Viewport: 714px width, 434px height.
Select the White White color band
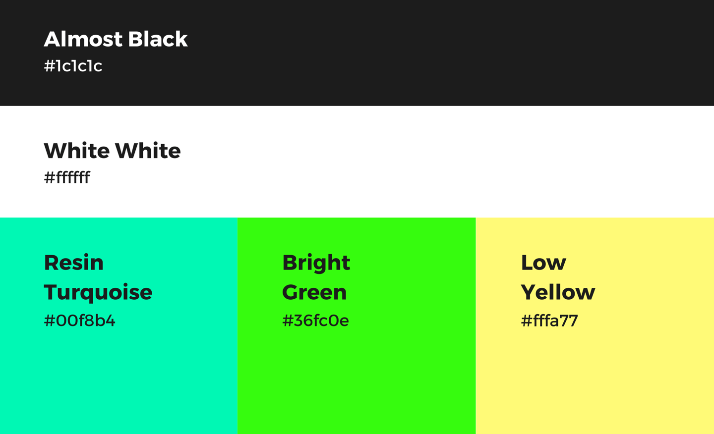357,162
